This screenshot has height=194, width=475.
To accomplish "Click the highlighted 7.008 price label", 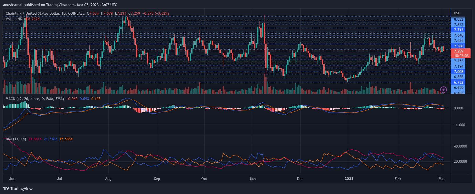I will (458, 72).
